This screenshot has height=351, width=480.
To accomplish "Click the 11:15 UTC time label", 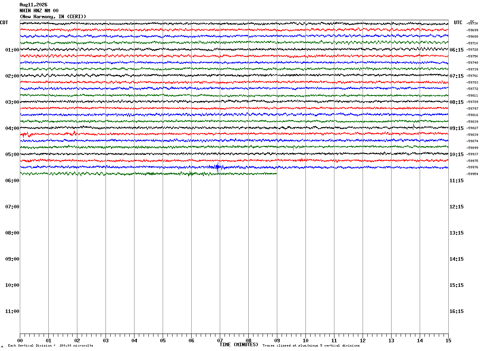I will tap(457, 181).
